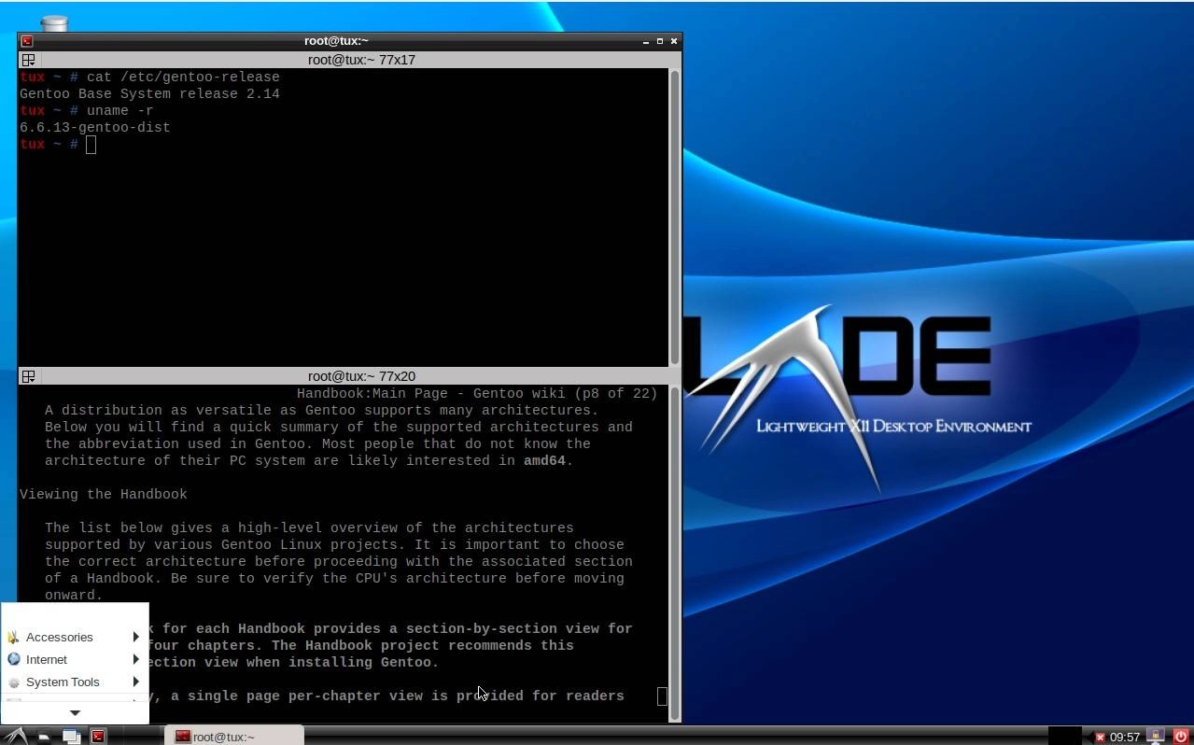Screen dimensions: 1194x745
Task: Click the line 'A distribution as versatile as Gentoo'
Action: coord(321,410)
